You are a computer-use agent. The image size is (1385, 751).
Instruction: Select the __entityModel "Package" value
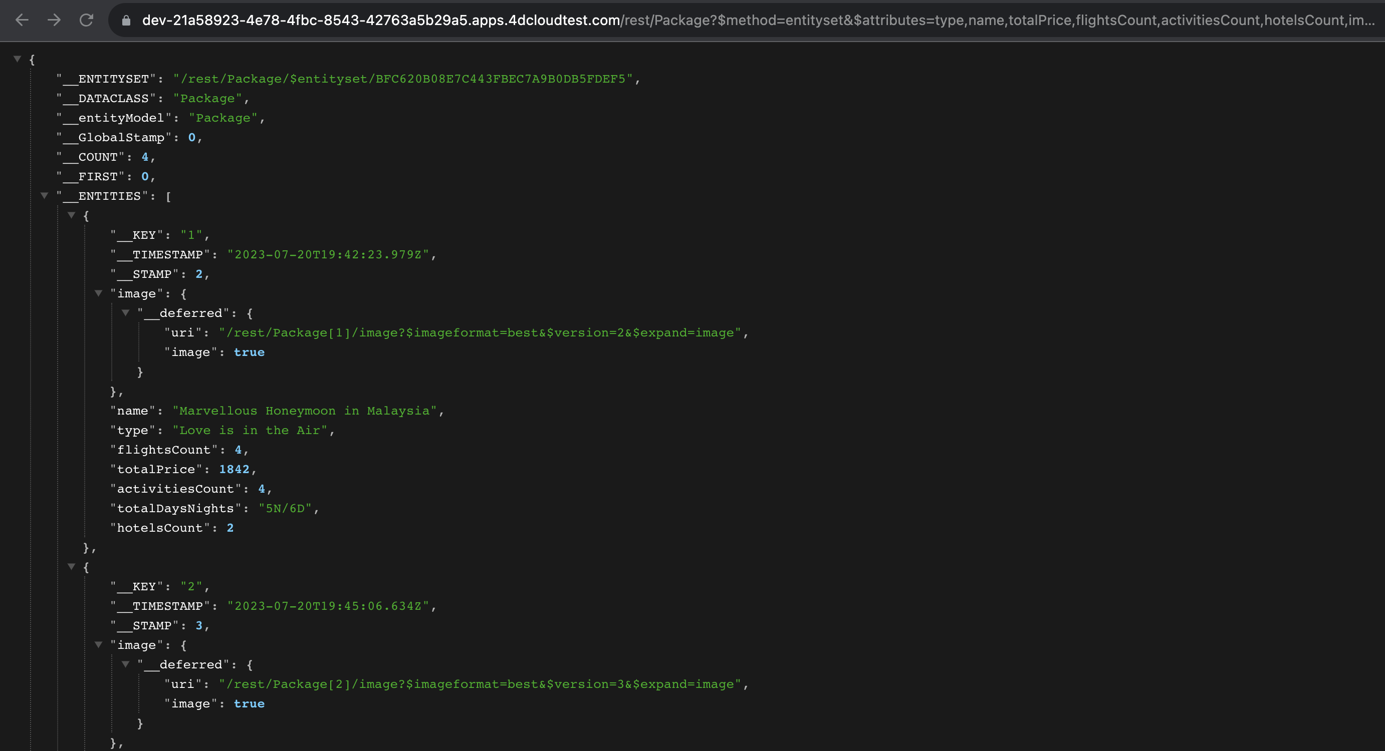coord(223,118)
